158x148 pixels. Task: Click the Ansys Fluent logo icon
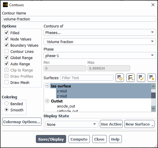[5, 5]
